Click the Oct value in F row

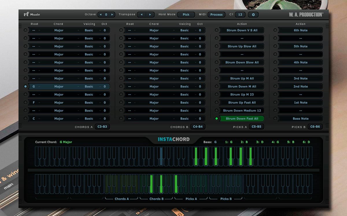point(105,103)
